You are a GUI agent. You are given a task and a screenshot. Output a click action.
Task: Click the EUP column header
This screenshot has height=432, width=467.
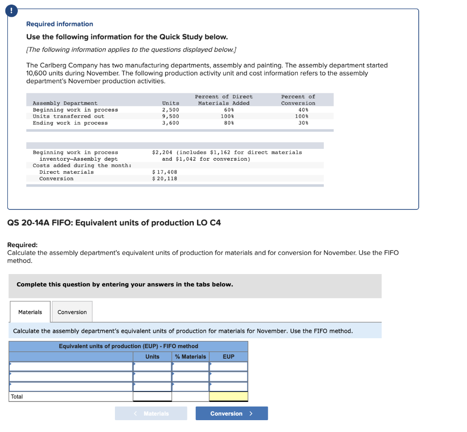(228, 356)
